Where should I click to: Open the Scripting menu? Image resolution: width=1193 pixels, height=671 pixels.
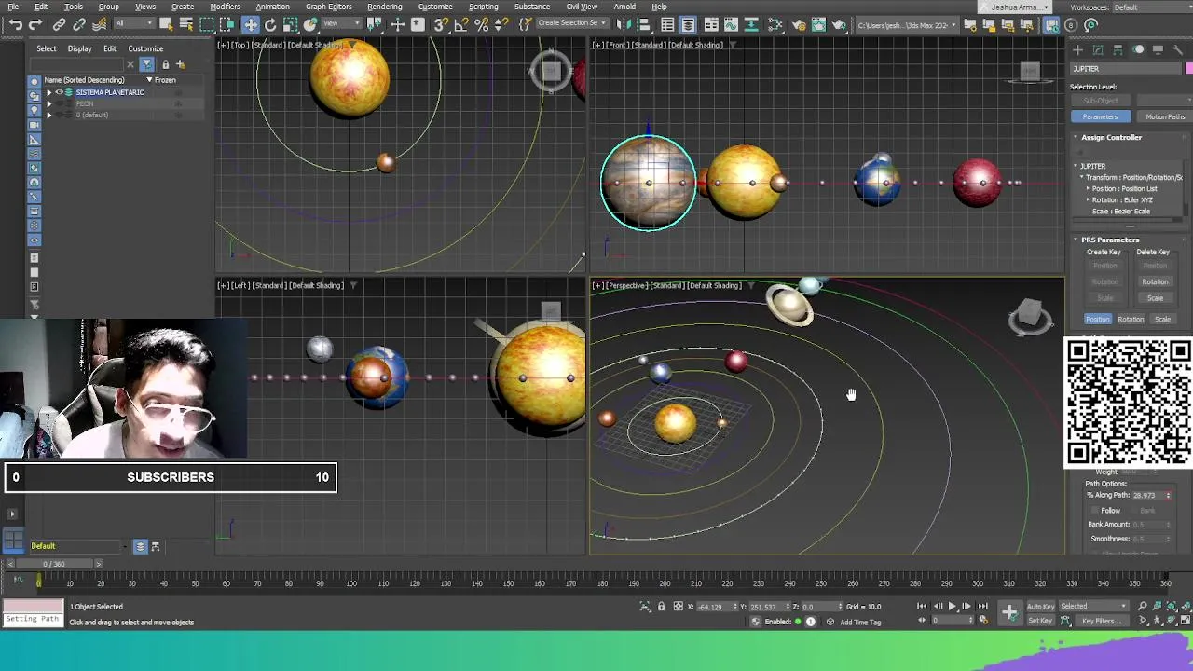click(x=483, y=7)
